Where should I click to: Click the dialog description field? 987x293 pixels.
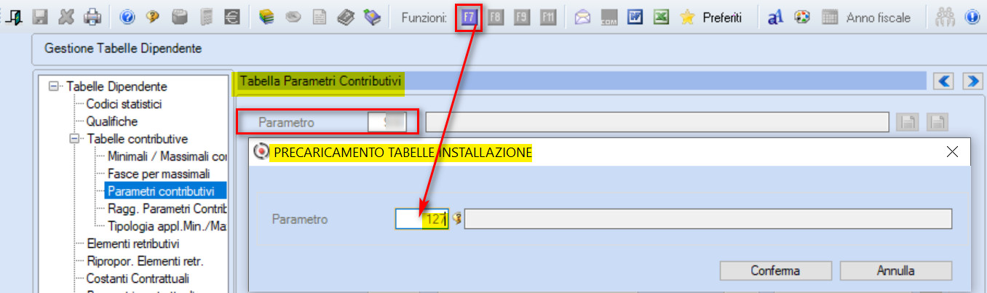tap(708, 218)
